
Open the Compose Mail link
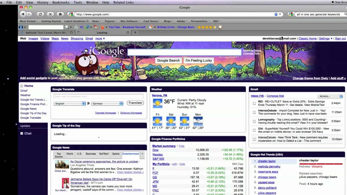pos(275,96)
